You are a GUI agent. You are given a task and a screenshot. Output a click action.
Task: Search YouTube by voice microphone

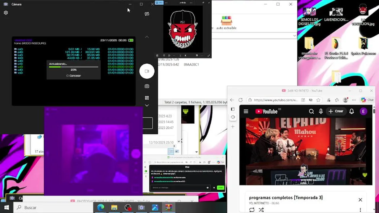(321, 112)
